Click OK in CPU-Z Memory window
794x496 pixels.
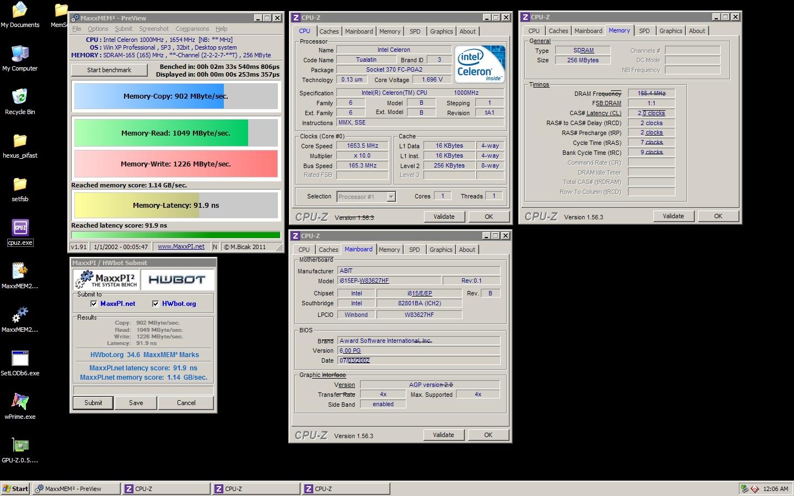[718, 216]
